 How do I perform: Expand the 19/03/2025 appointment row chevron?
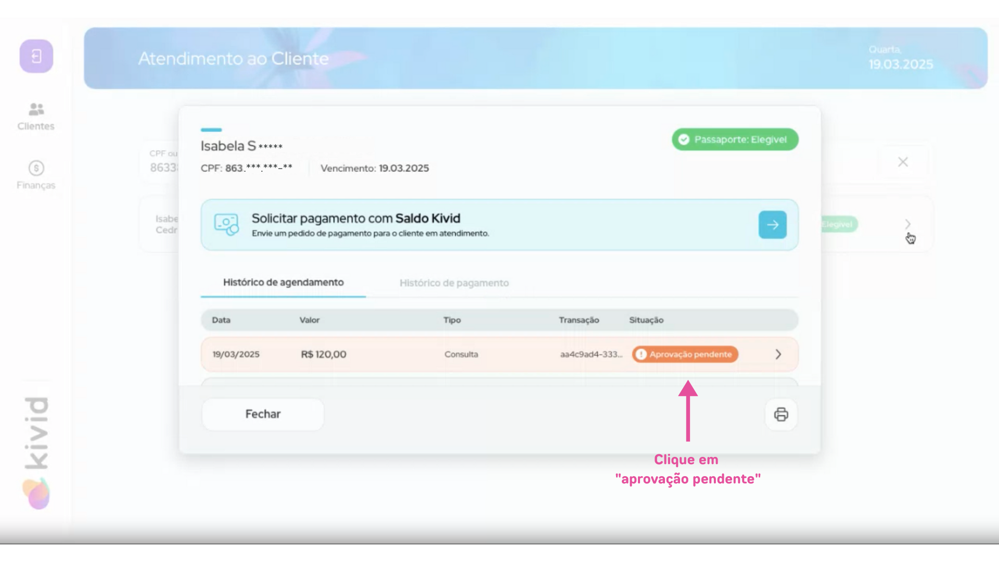click(778, 354)
